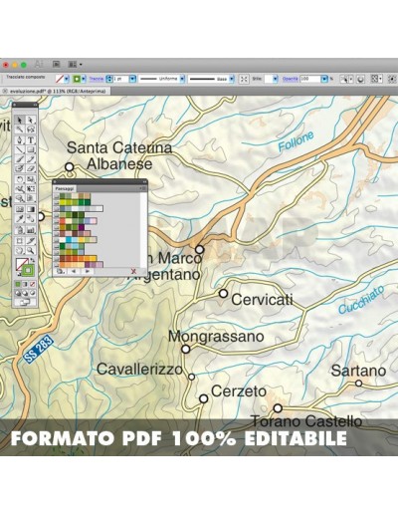Change Screen Mode at Tools panel bottom
Screen dimensions: 398x515
[25, 302]
